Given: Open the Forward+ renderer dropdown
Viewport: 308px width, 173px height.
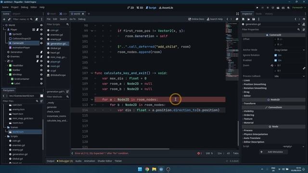Looking at the screenshot, I should (299, 8).
